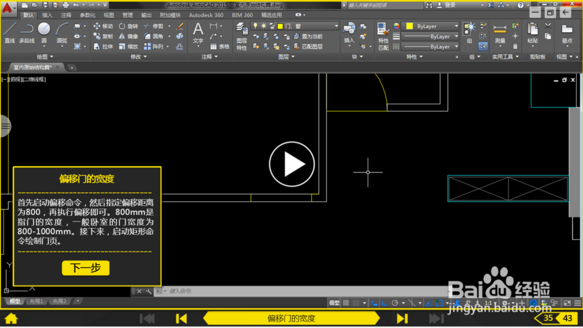Activate the Mirror (镜像) command
The image size is (583, 328).
128,36
